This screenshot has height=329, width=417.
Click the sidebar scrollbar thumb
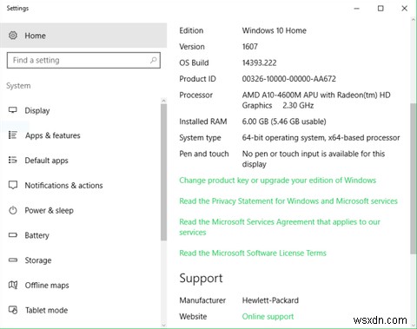pyautogui.click(x=163, y=172)
